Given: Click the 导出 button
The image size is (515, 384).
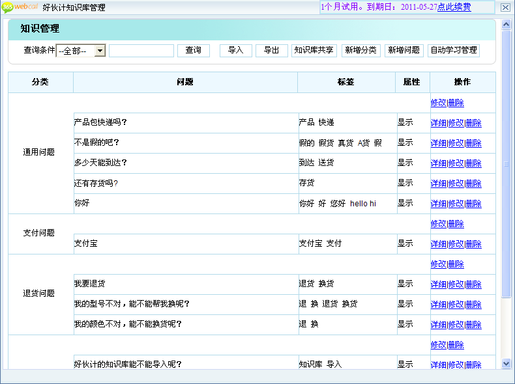Looking at the screenshot, I should pos(272,51).
